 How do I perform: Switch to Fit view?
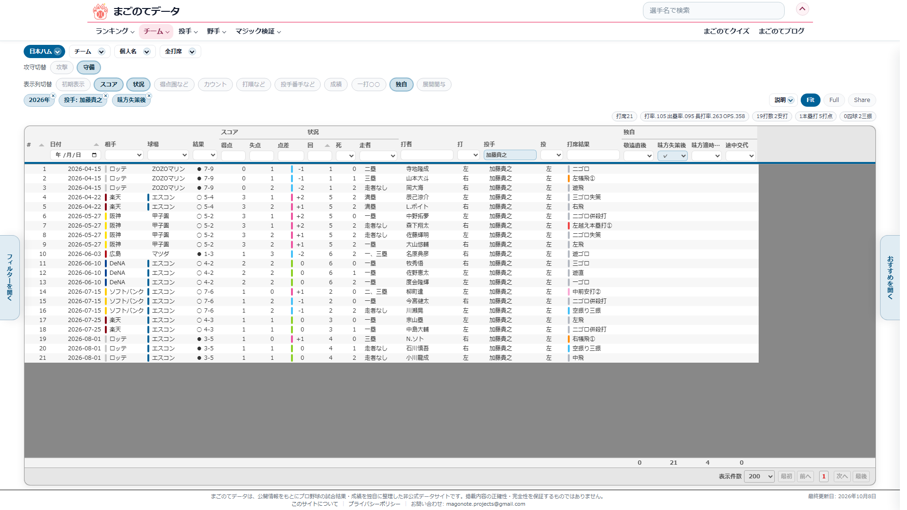click(x=810, y=100)
